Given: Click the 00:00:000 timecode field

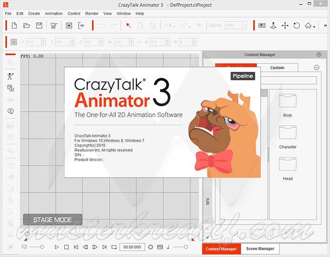Looking at the screenshot, I should (x=132, y=247).
